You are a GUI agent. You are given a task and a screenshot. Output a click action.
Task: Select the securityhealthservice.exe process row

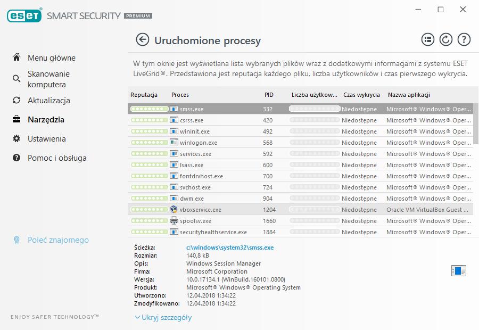tap(300, 232)
